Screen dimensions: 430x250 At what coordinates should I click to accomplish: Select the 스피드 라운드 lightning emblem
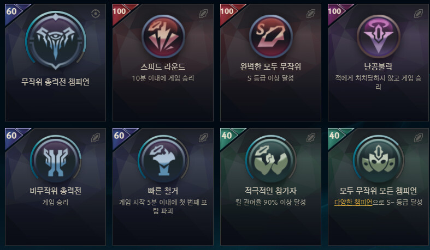coord(163,36)
